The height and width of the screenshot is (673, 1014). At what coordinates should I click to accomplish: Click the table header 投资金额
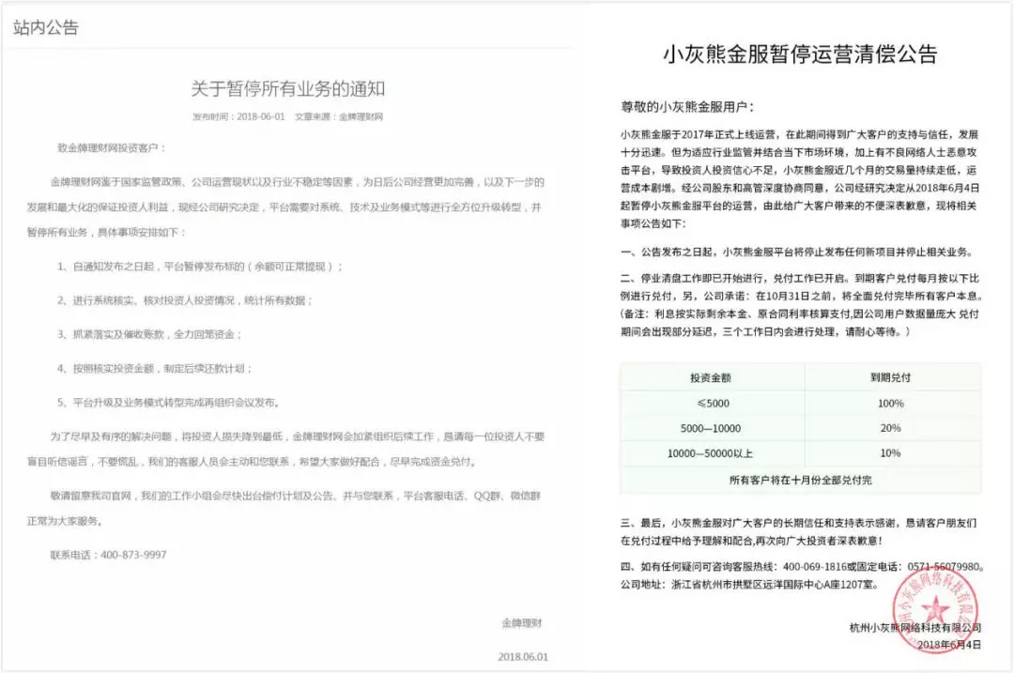pos(710,377)
